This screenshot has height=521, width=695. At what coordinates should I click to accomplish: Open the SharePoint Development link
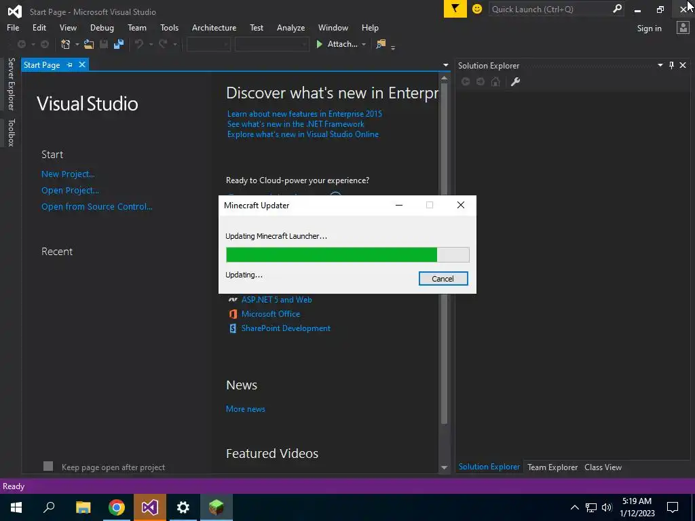coord(286,328)
